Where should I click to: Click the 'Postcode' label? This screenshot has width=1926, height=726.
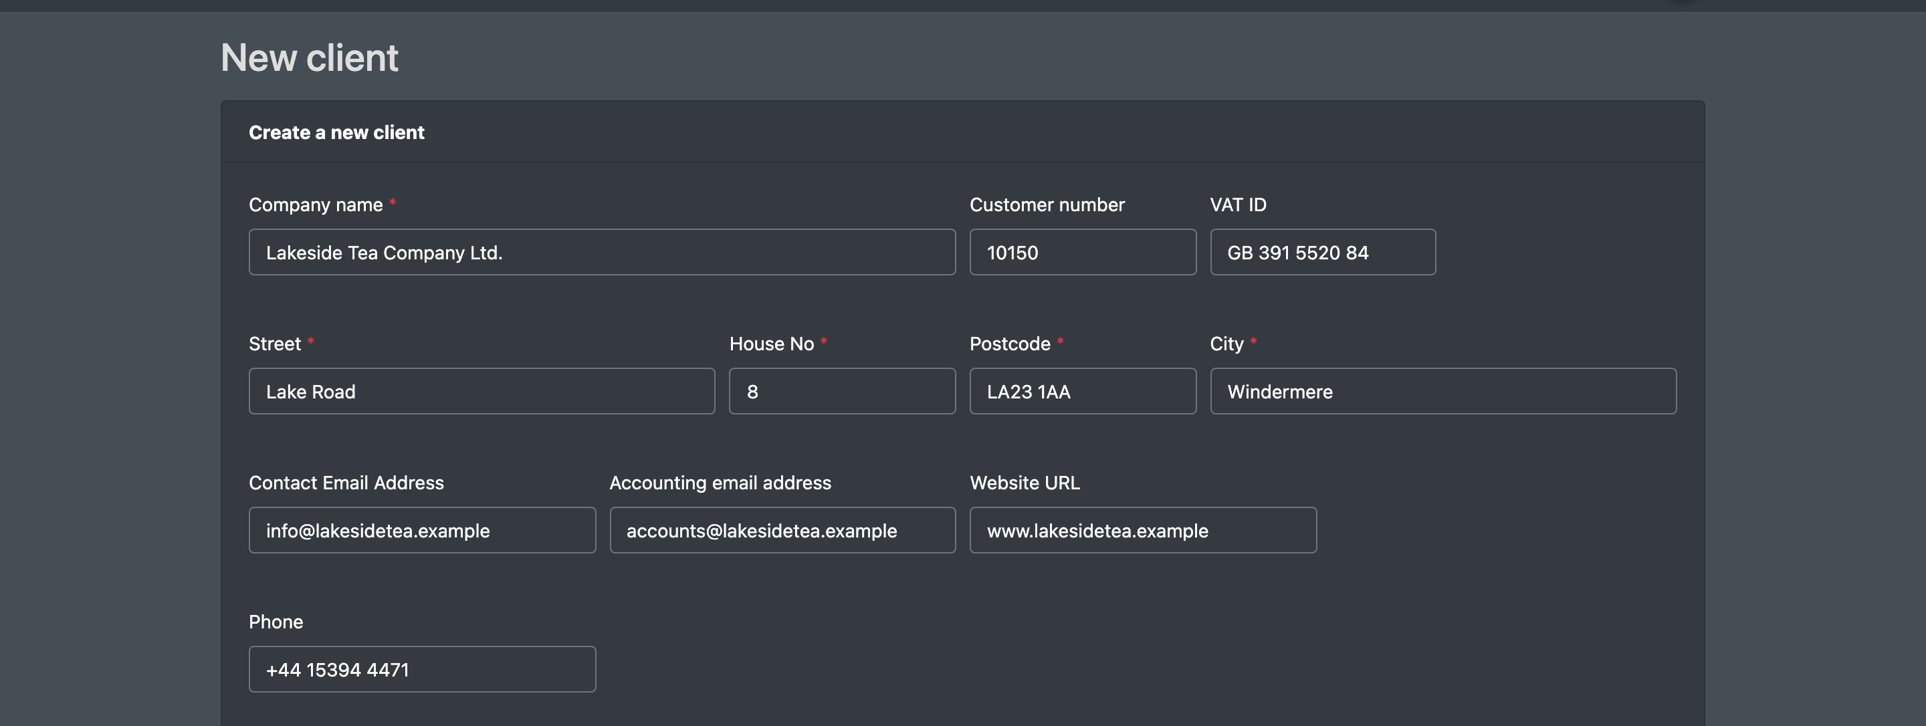(1010, 344)
